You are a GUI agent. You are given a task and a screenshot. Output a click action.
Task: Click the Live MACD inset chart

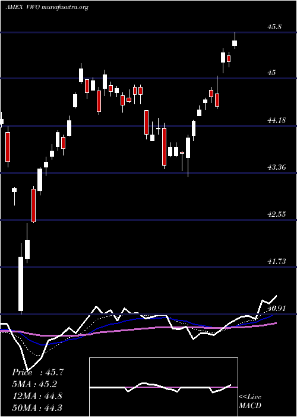[x=163, y=387]
